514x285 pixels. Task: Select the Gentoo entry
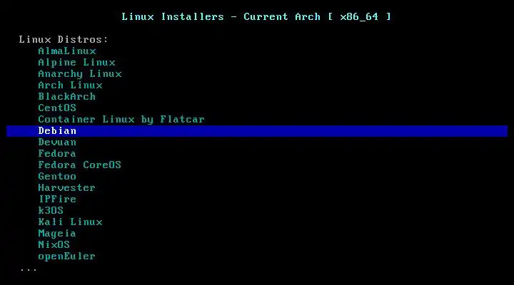[57, 177]
